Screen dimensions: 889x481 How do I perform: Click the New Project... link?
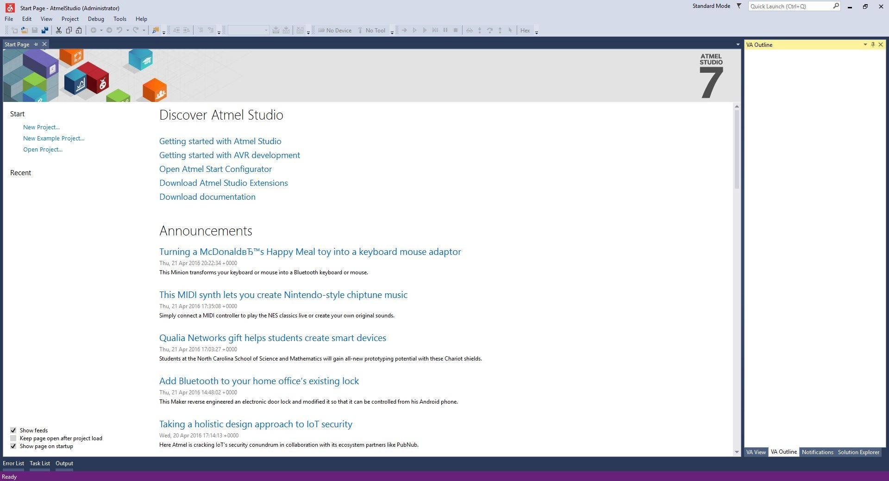tap(41, 127)
